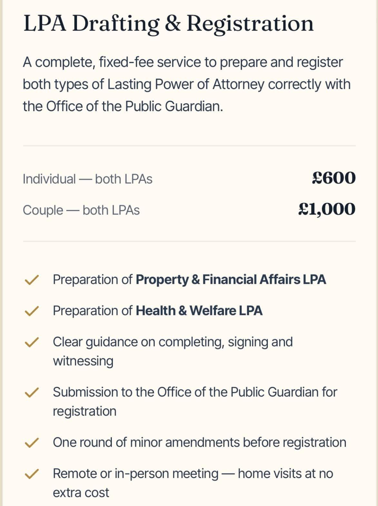Viewport: 378px width, 506px height.
Task: Click the home visits at no extra cost item
Action: pos(193,483)
